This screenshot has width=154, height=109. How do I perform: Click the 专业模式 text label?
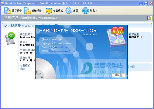58,11
